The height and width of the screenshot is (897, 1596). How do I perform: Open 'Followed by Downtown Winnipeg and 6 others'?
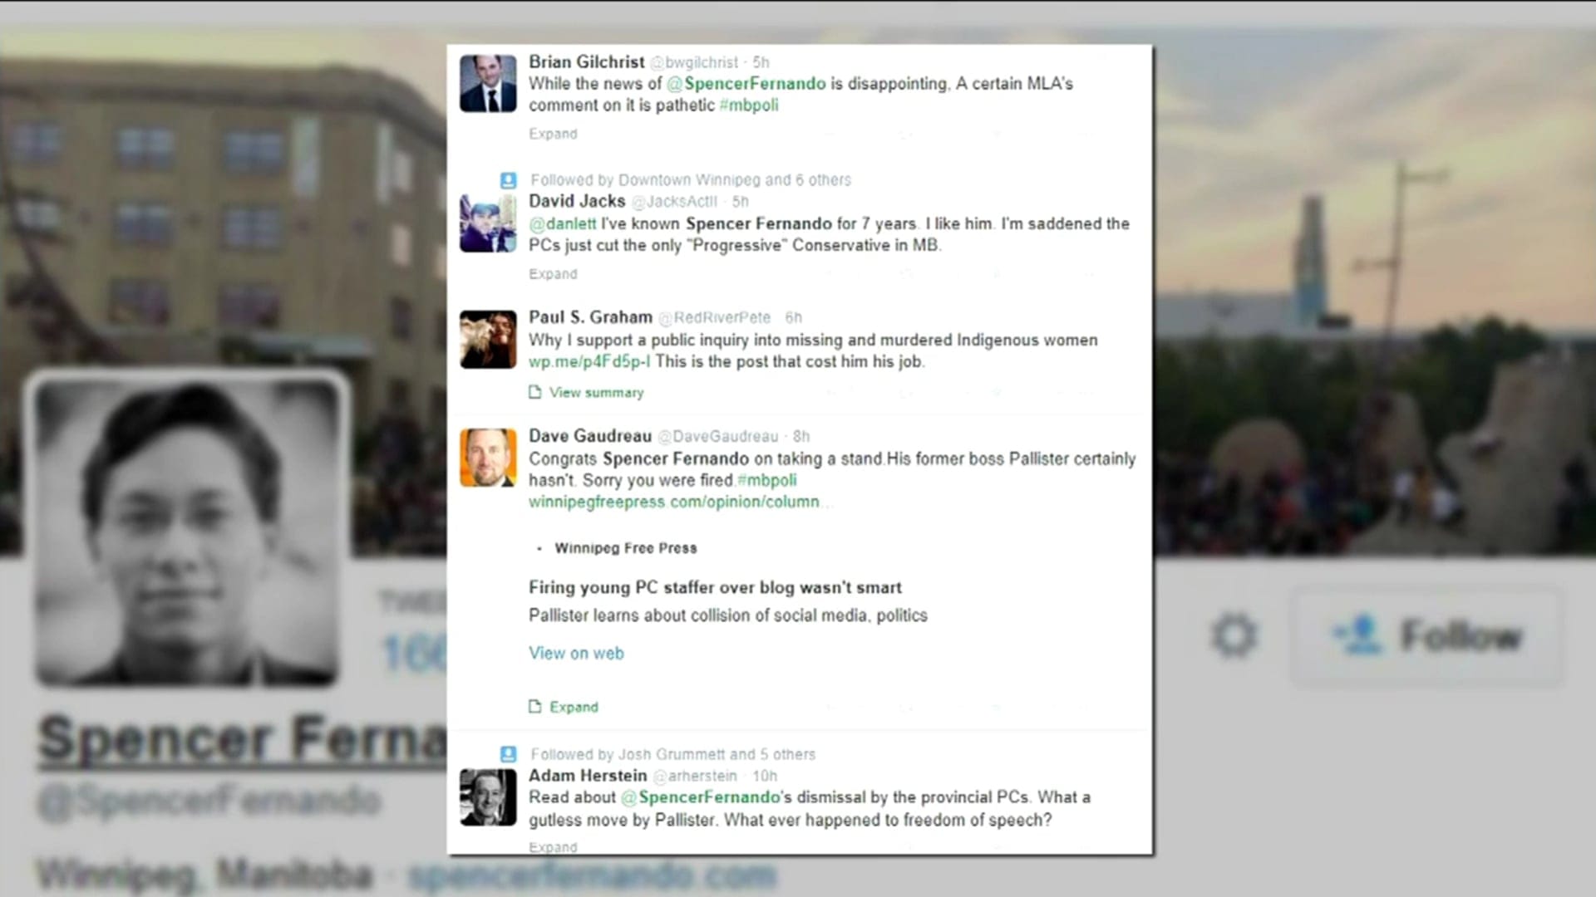(x=691, y=180)
